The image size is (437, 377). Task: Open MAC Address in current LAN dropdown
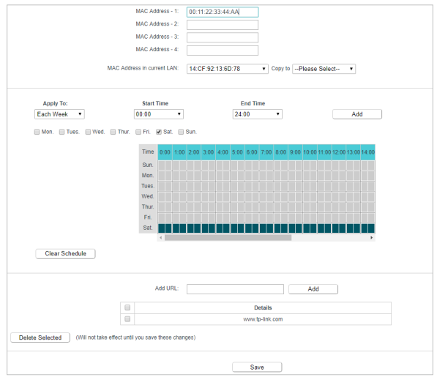[x=227, y=69]
